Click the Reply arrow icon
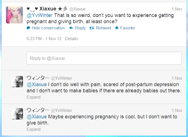The width and height of the screenshot is (188, 137). point(71,28)
